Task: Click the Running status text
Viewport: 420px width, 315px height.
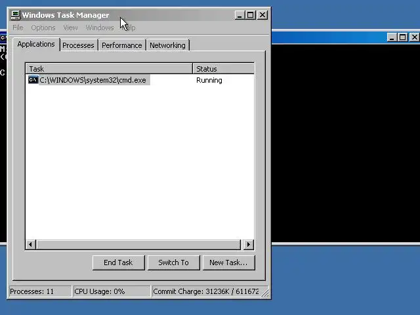Action: (209, 80)
